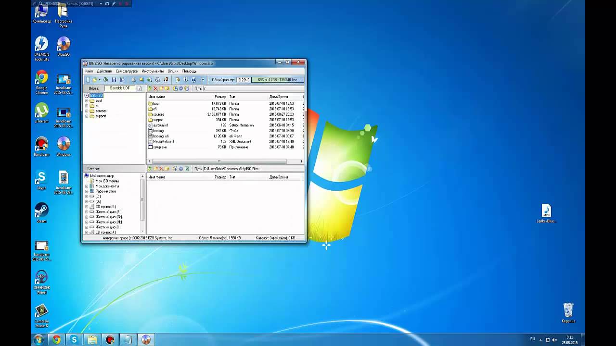Click the Lenka-Blue MP3 file on desktop

click(x=546, y=213)
